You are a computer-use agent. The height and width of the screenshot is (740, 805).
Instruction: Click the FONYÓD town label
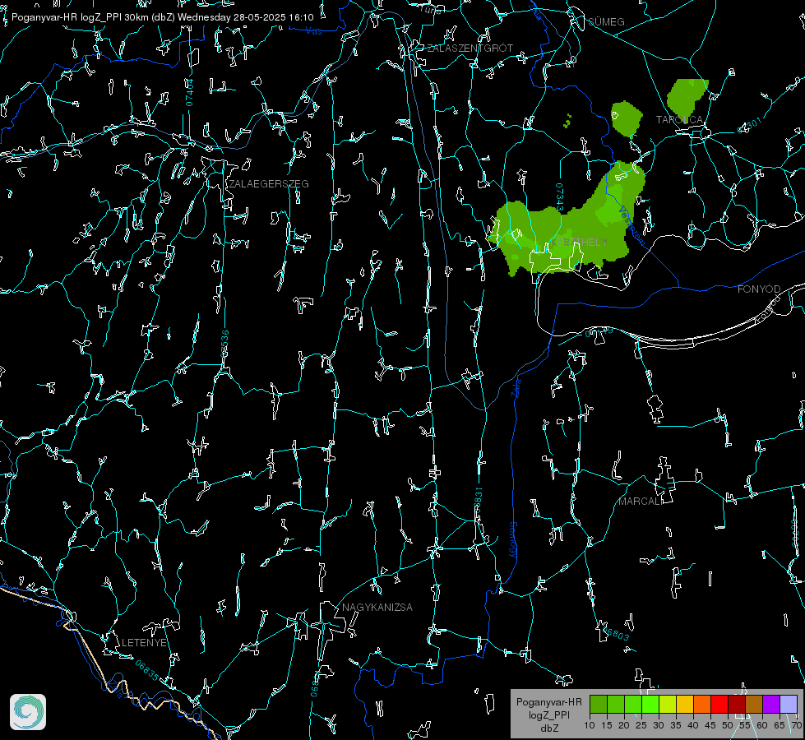point(759,289)
